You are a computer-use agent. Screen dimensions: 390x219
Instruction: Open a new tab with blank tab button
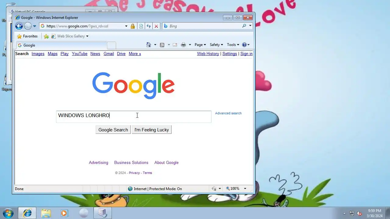pos(112,45)
